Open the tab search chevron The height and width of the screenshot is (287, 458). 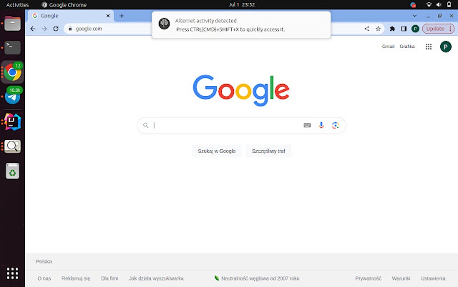(x=414, y=16)
